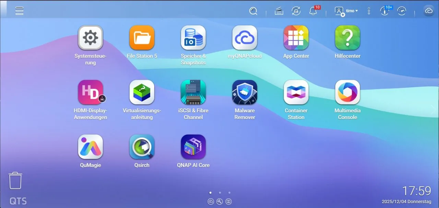Open the hamburger main menu
The height and width of the screenshot is (208, 439).
click(20, 11)
